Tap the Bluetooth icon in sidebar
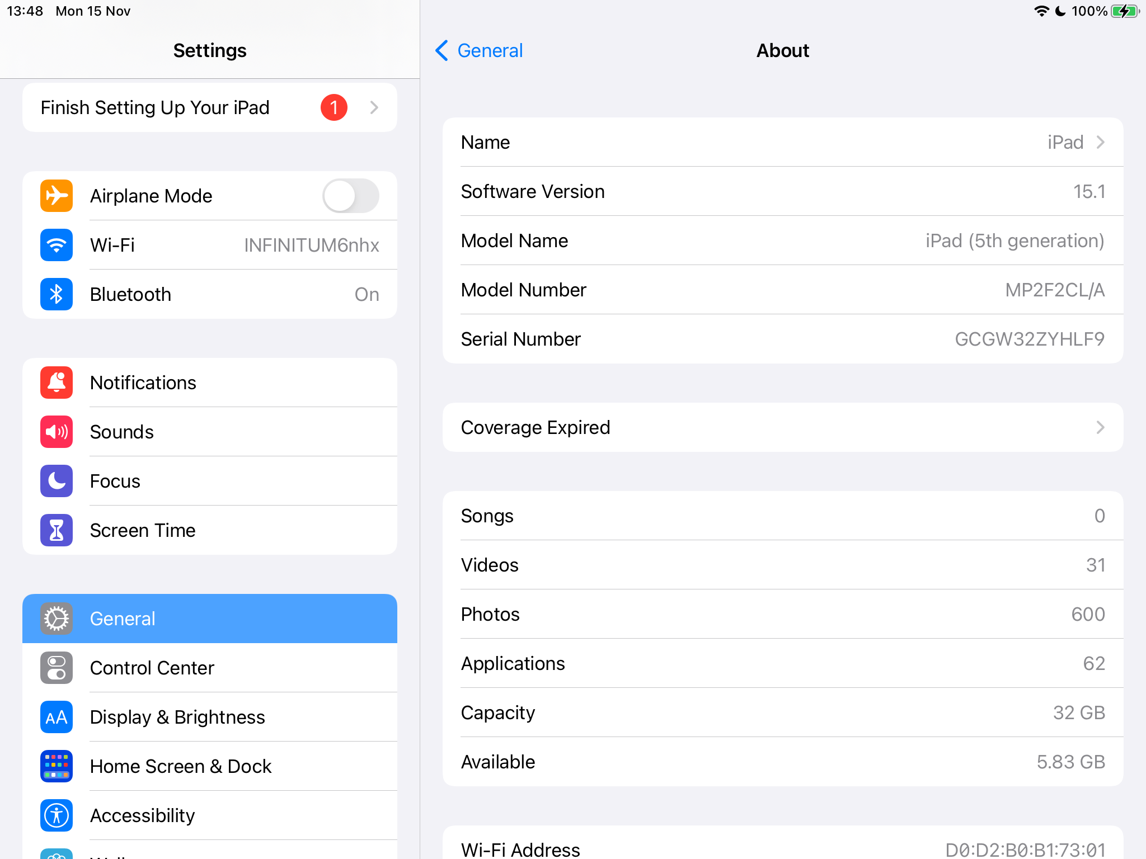 [57, 294]
